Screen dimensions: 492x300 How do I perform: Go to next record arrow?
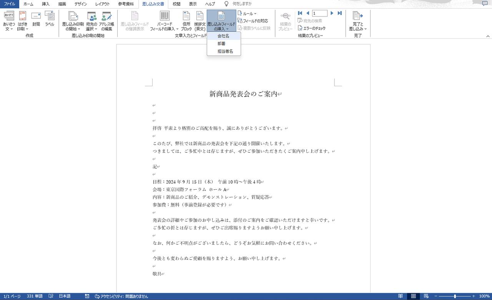coord(332,13)
